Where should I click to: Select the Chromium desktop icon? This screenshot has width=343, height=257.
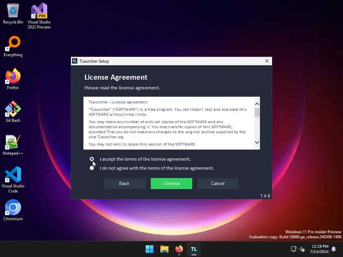pos(13,210)
